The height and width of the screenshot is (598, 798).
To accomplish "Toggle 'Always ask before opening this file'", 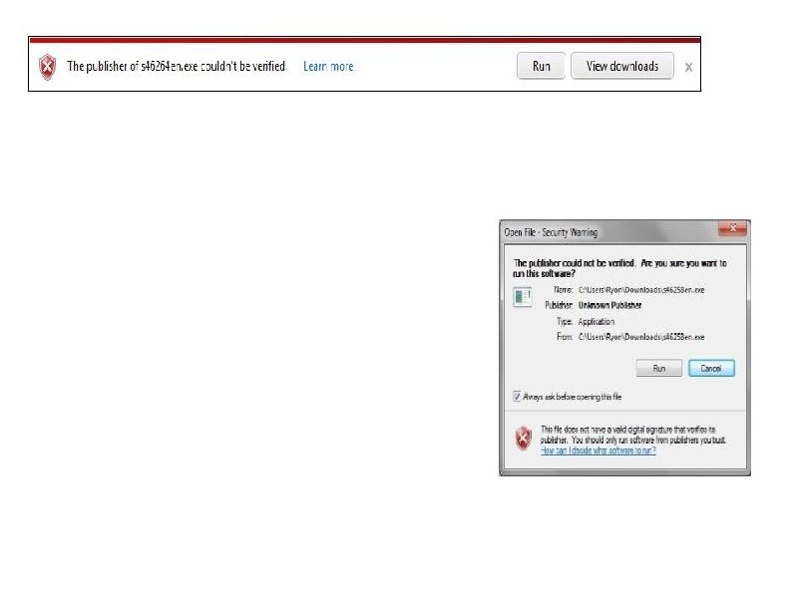I will pyautogui.click(x=516, y=396).
